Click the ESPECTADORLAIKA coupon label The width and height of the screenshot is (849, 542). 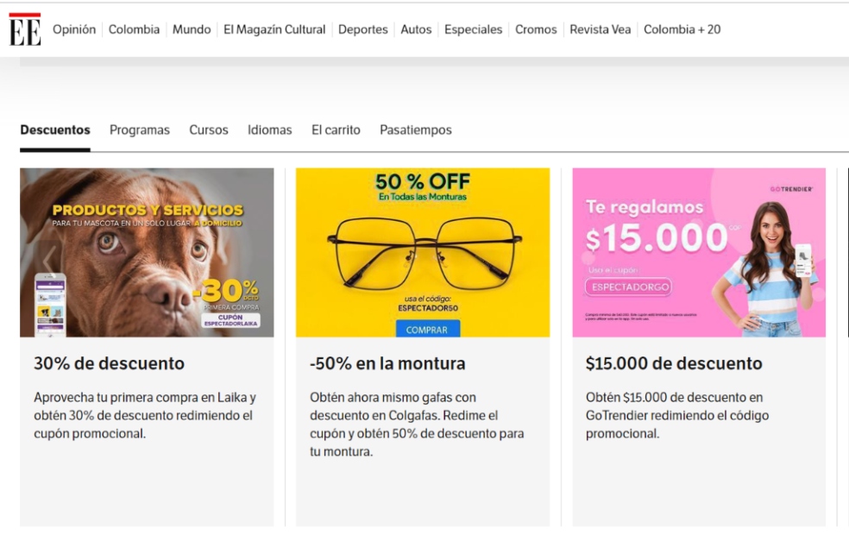230,320
